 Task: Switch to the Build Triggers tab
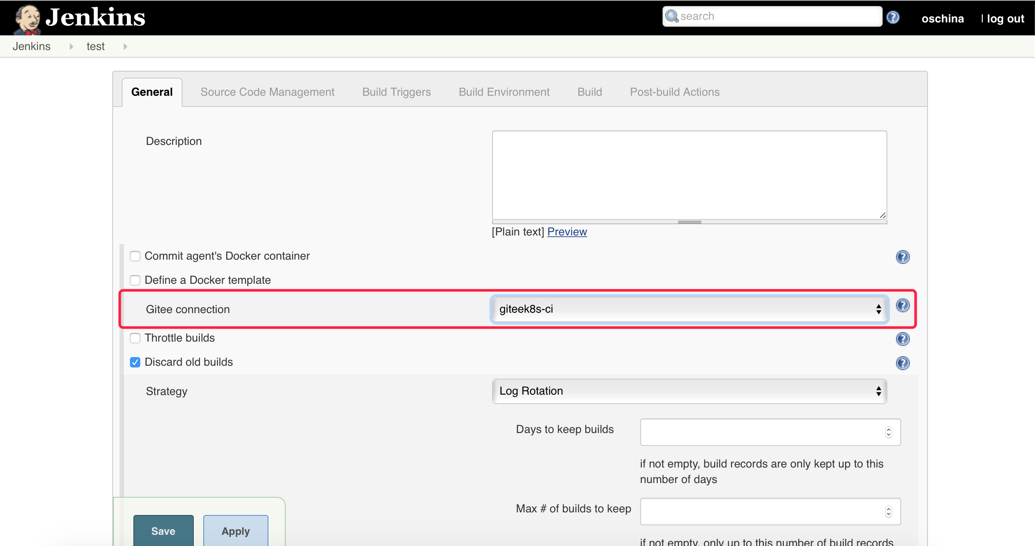tap(396, 92)
